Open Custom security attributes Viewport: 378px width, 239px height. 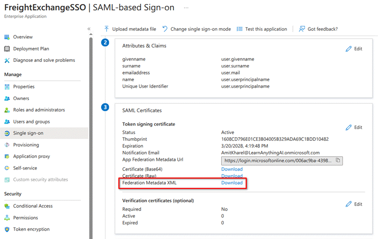click(x=40, y=179)
